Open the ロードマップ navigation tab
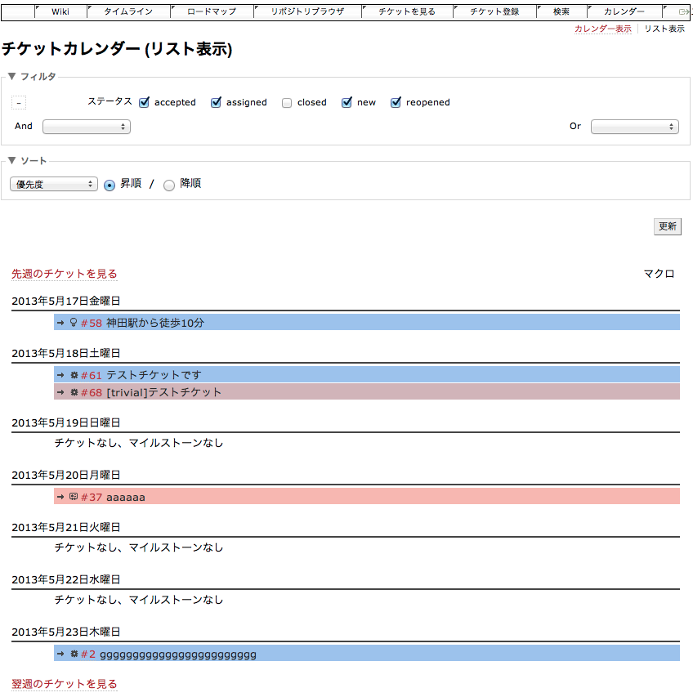Screen dimensions: 693x697 [211, 12]
